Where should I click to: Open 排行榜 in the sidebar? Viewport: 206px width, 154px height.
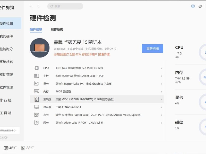coord(6,100)
